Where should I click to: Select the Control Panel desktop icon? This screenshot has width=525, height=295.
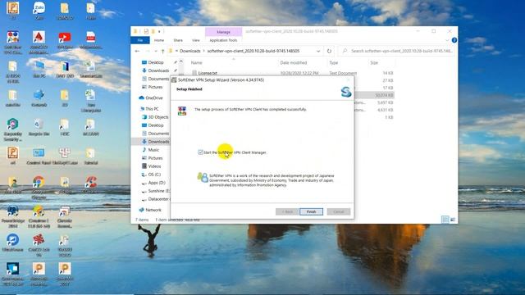tap(39, 157)
